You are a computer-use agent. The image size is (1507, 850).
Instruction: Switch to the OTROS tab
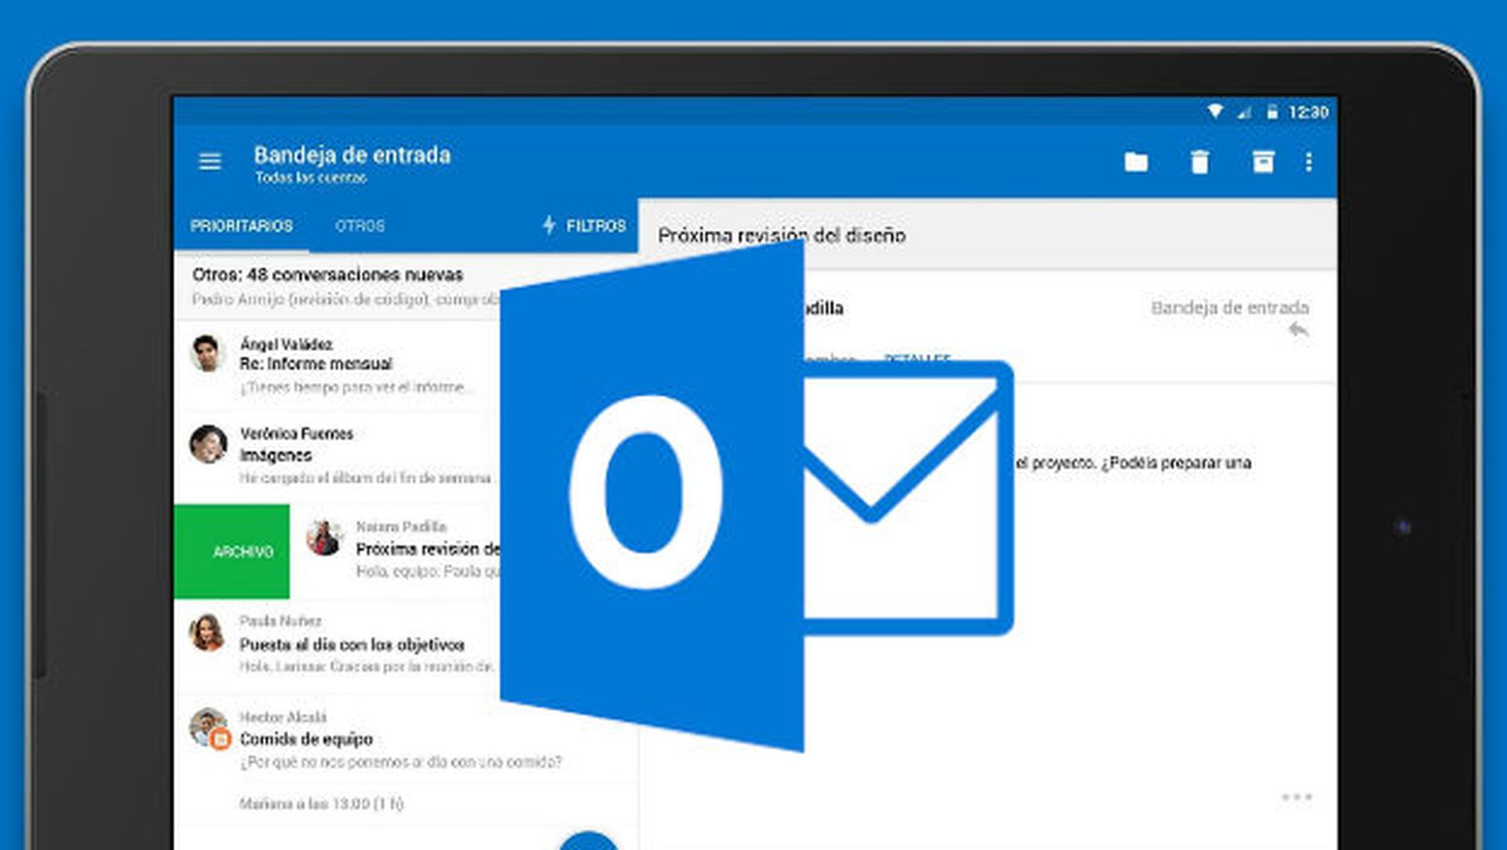coord(359,226)
